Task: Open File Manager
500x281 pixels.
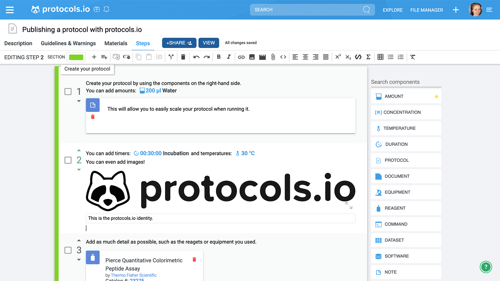Action: tap(427, 10)
